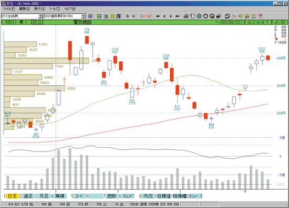Step forward with single right arrow
Viewport: 289px width, 208px height.
171,16
